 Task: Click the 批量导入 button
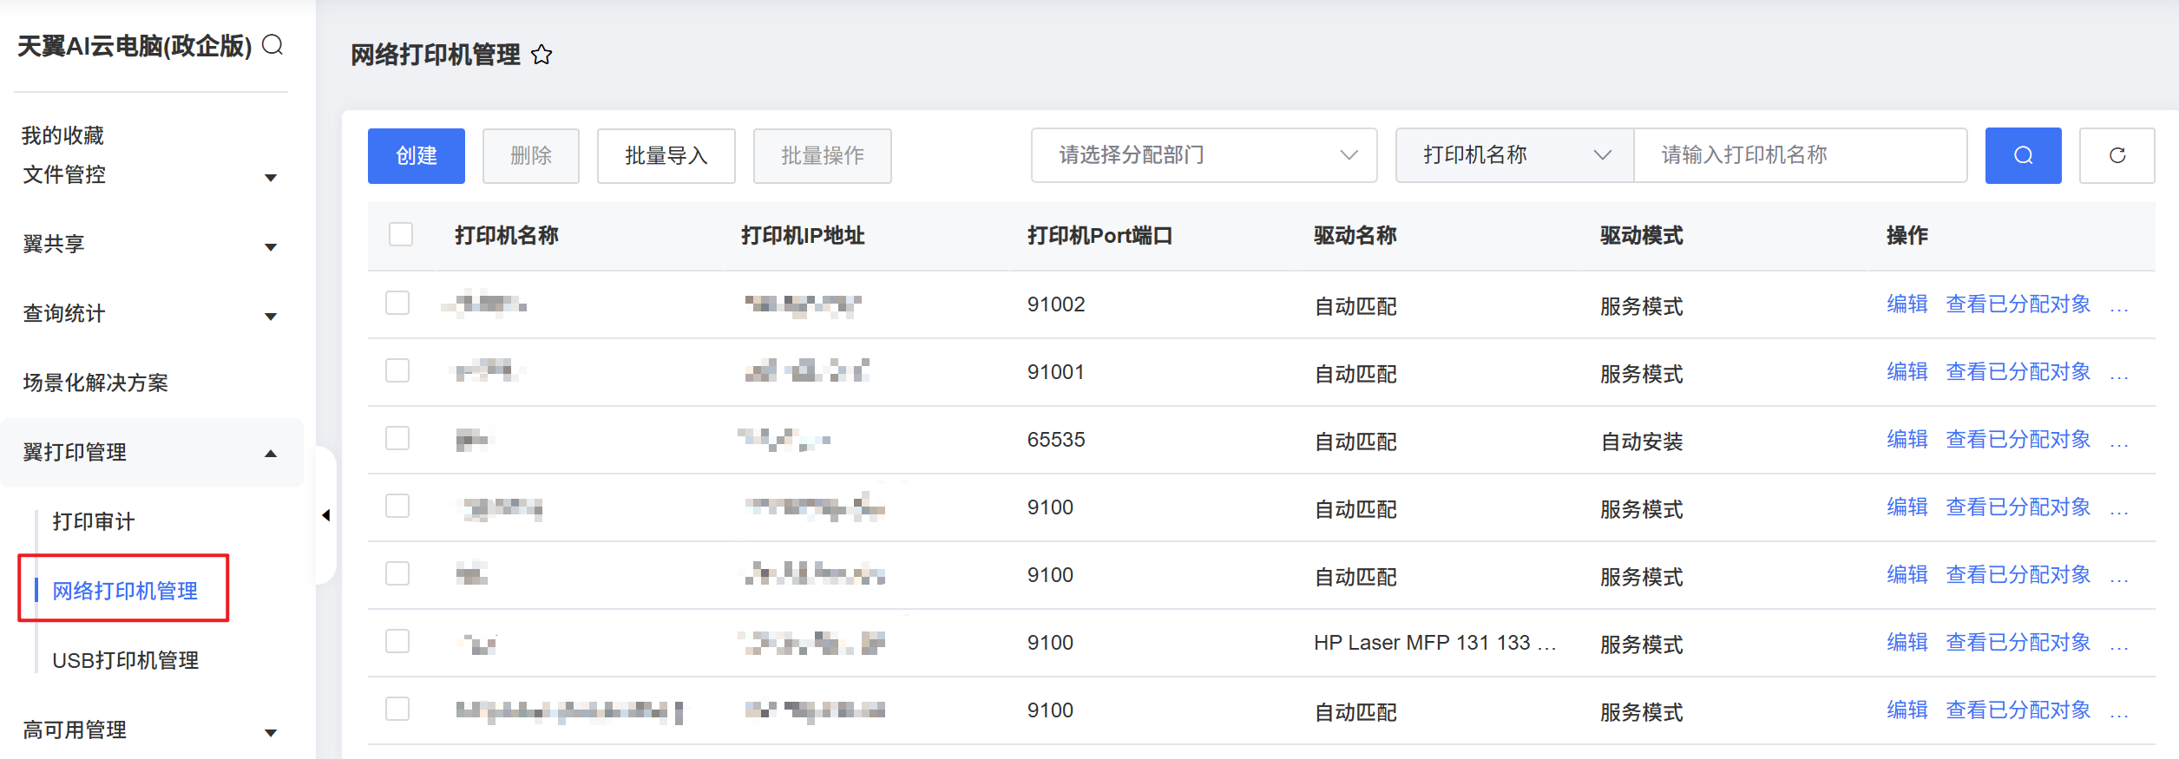(x=666, y=155)
